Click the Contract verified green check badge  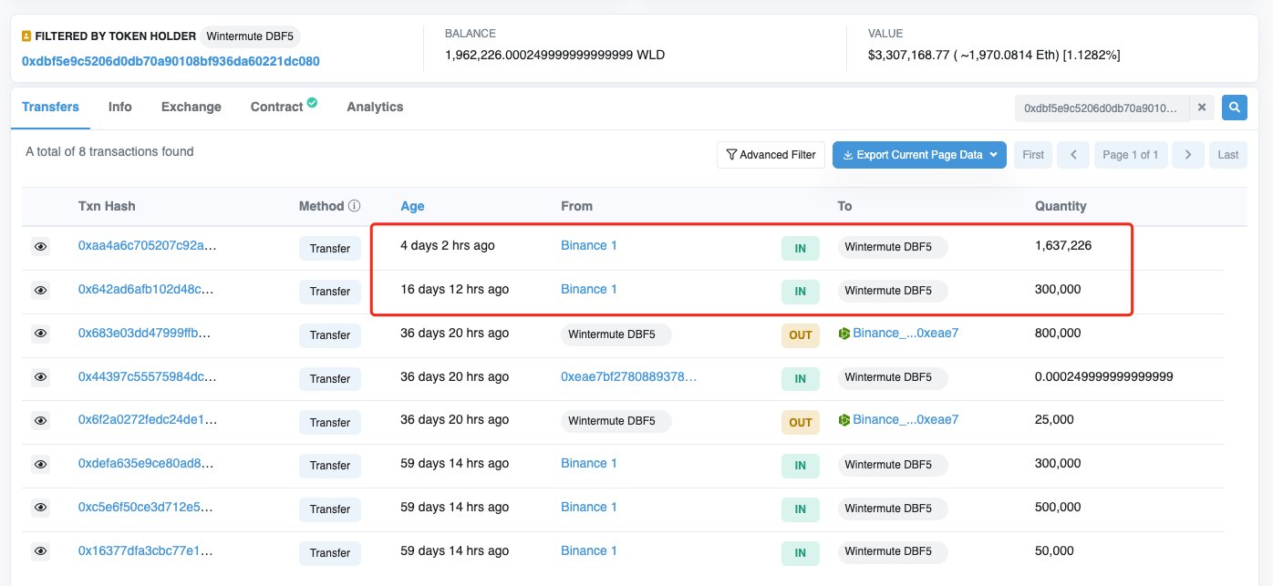[313, 103]
